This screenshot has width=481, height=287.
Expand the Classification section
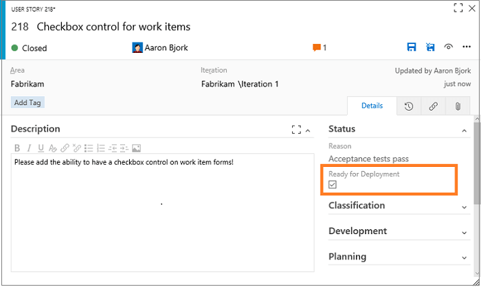pyautogui.click(x=465, y=206)
